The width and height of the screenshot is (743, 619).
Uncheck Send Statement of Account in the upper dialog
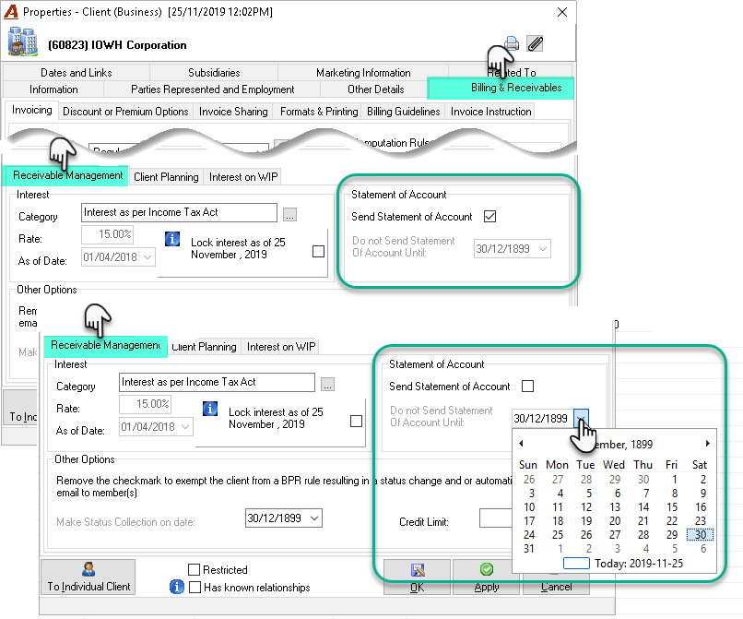point(490,216)
